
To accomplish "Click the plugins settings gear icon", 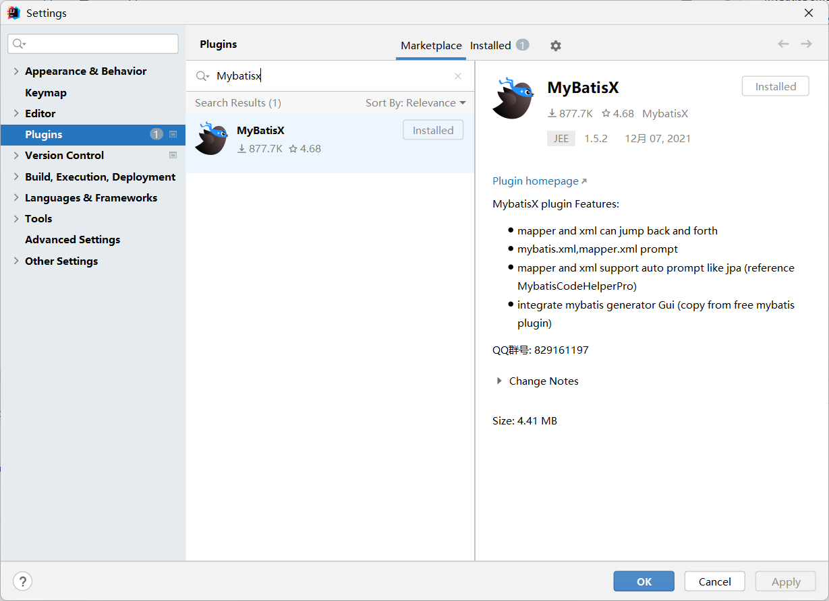I will tap(555, 46).
